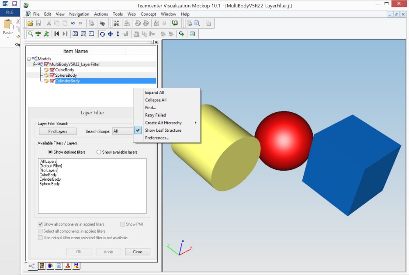The image size is (409, 275).
Task: Open the Concept menu
Action: pyautogui.click(x=148, y=14)
